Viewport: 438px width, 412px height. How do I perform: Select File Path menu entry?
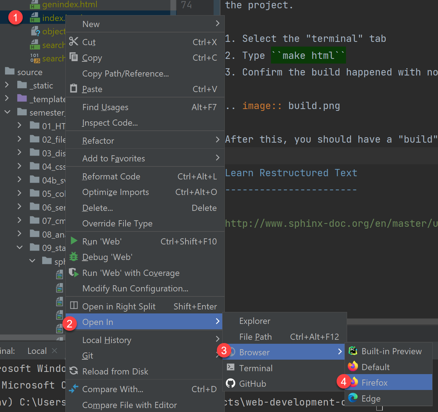284,337
